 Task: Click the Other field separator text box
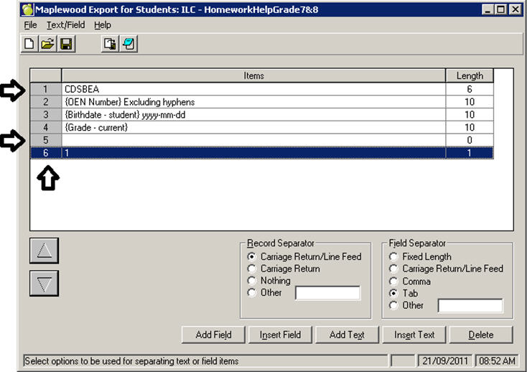[470, 306]
